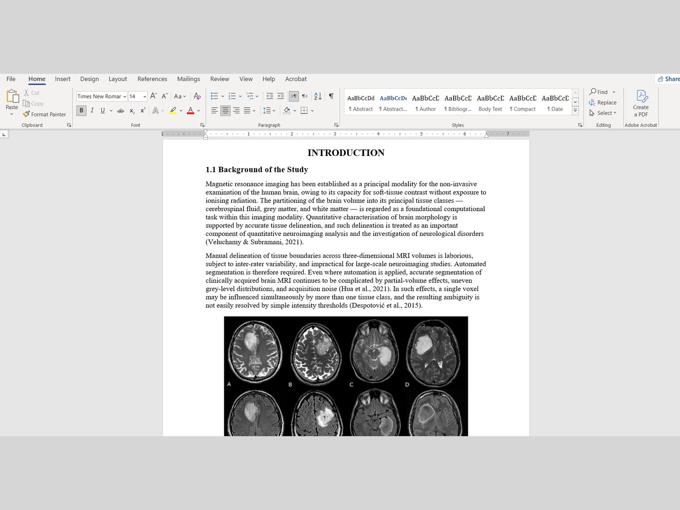Apply a numbered list
The width and height of the screenshot is (680, 510).
[232, 96]
